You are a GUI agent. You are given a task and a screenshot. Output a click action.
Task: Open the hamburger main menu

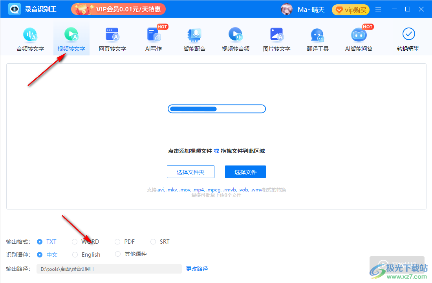(378, 9)
